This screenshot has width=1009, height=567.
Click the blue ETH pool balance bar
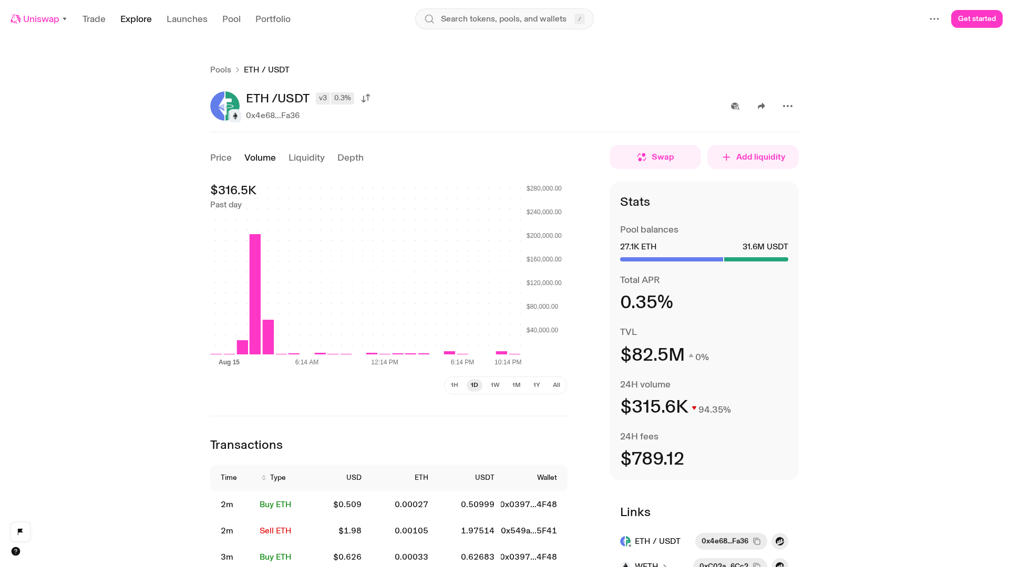click(x=672, y=259)
